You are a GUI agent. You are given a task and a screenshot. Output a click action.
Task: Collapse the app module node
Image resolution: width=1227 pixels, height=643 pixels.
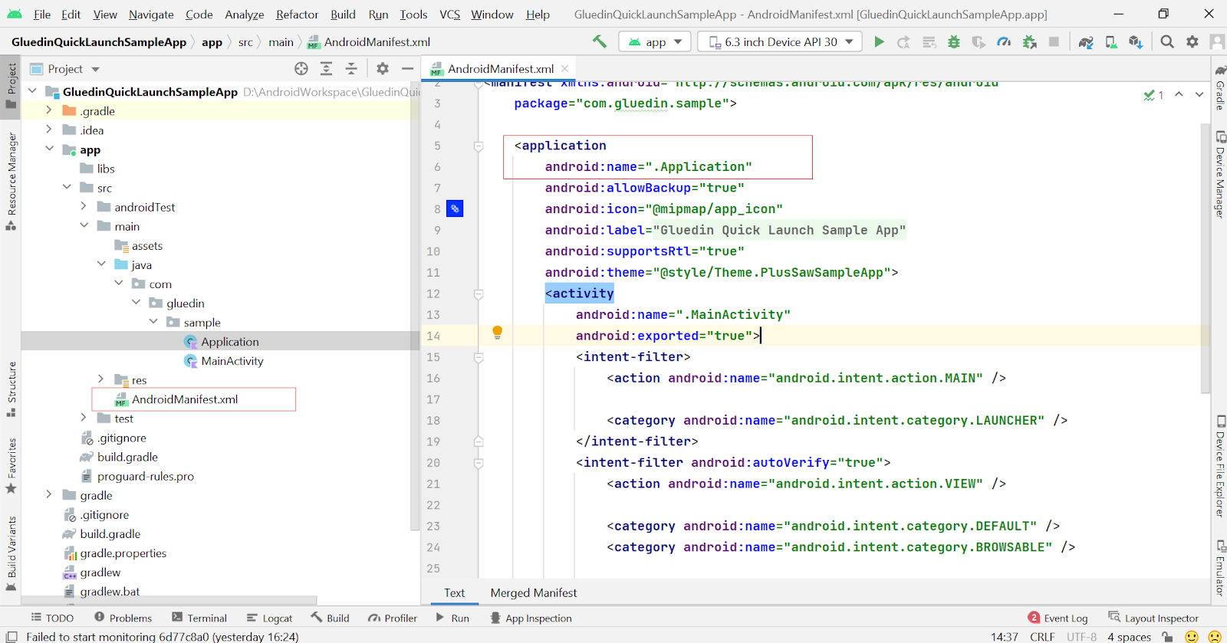[x=48, y=149]
